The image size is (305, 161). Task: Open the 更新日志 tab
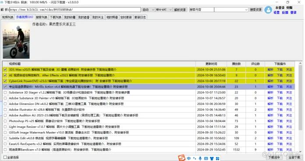pyautogui.click(x=140, y=17)
